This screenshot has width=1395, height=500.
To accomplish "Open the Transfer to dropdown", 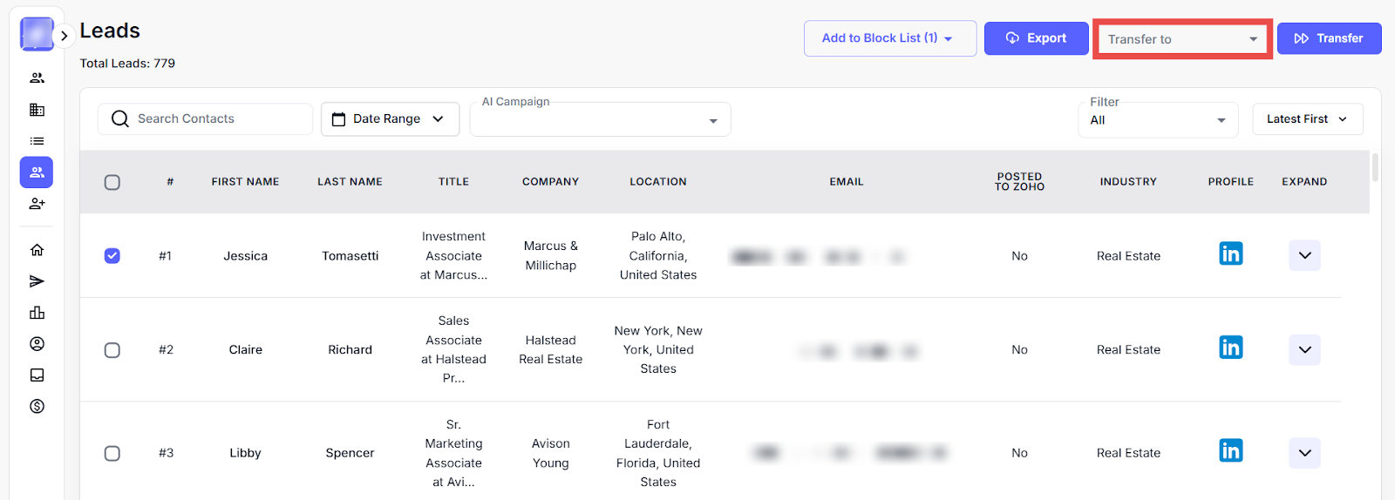I will (1181, 39).
